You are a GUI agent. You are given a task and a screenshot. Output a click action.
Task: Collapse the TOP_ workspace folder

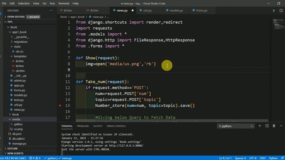5,22
